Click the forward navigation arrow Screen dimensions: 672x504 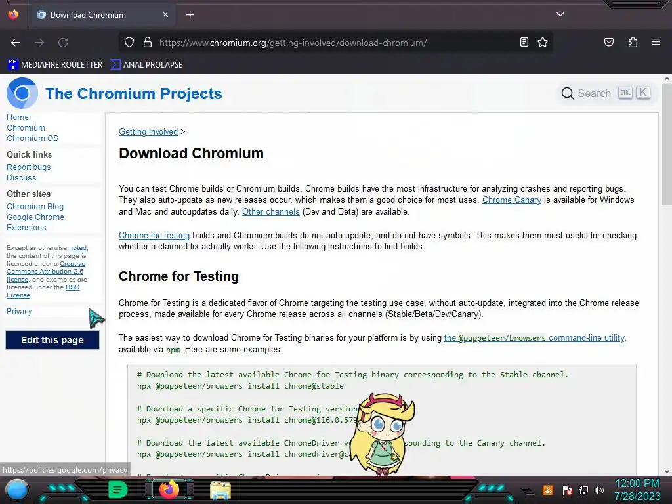pyautogui.click(x=39, y=43)
